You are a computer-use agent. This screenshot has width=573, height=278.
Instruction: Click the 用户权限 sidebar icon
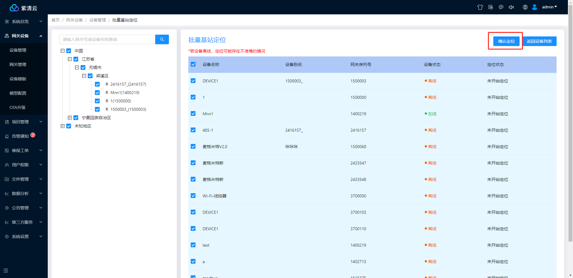click(7, 165)
